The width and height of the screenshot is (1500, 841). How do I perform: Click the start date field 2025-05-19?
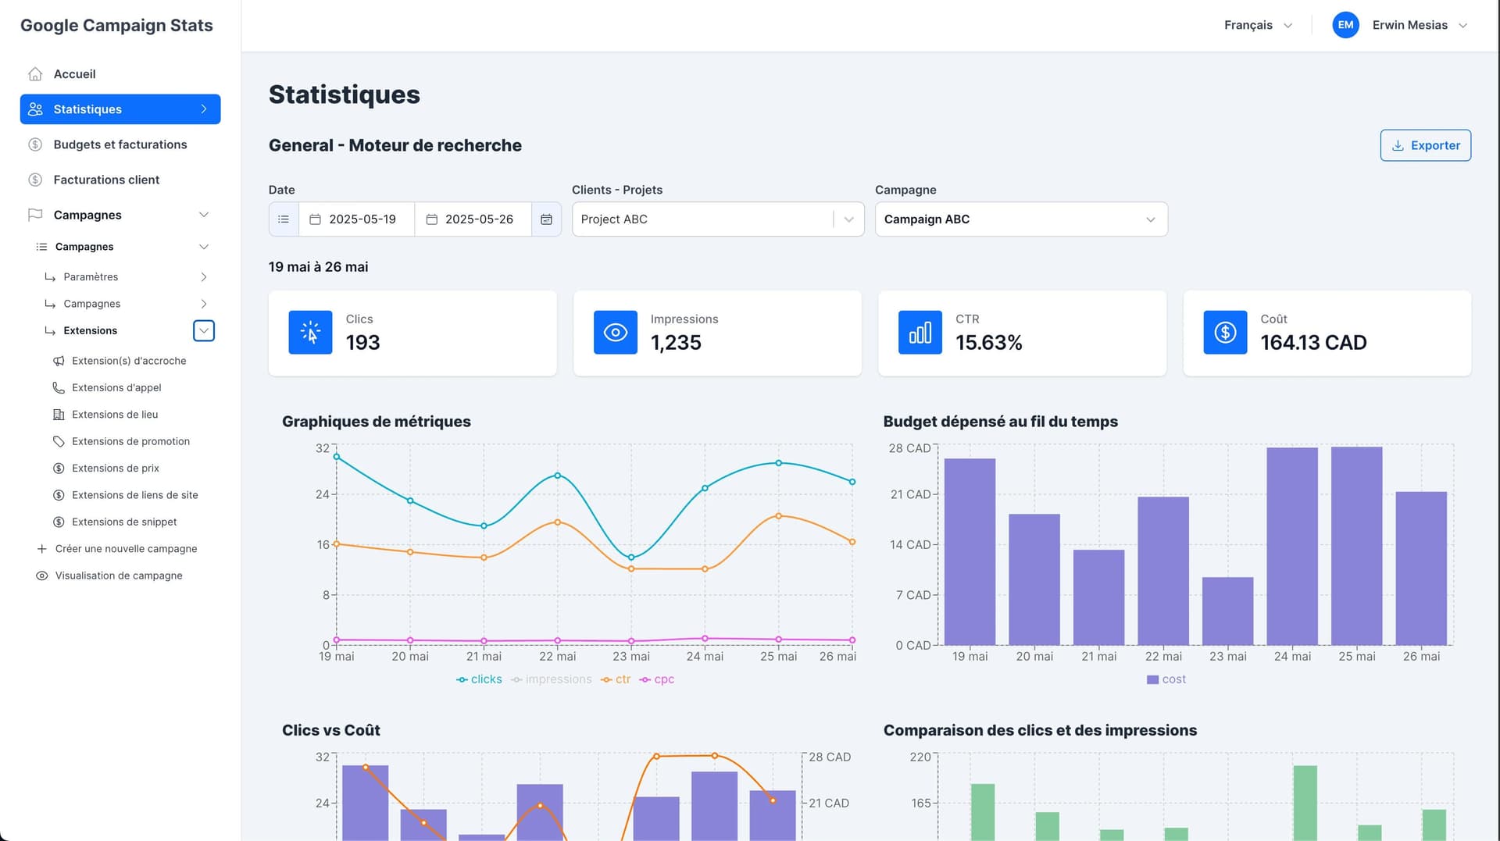tap(355, 219)
